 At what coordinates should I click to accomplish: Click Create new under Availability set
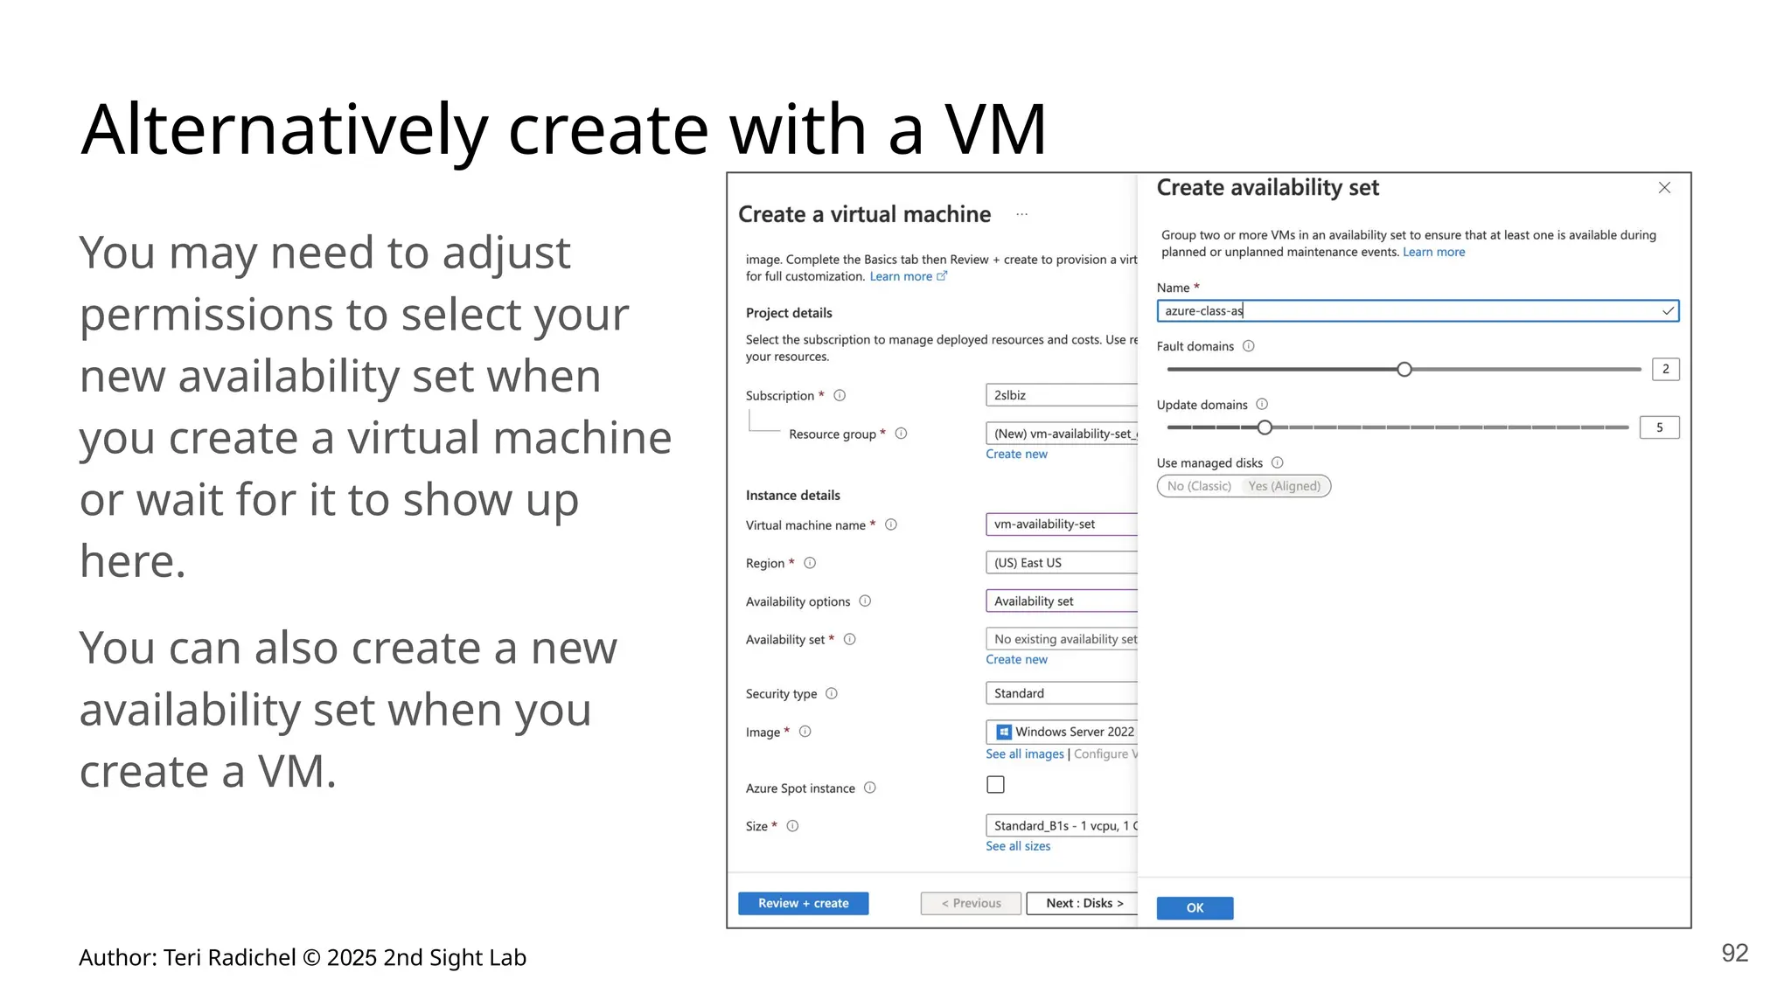pos(1016,660)
